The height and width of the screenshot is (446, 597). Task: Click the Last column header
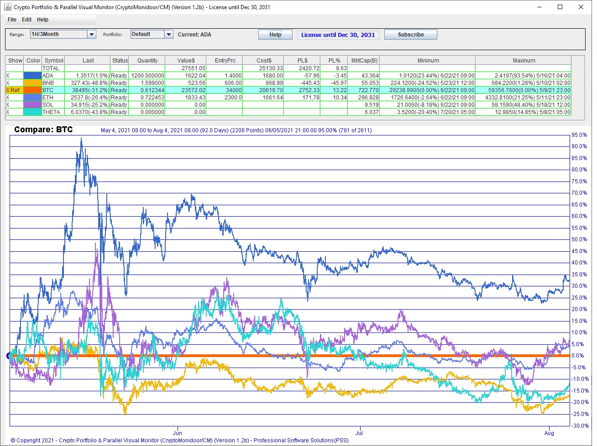coord(88,60)
